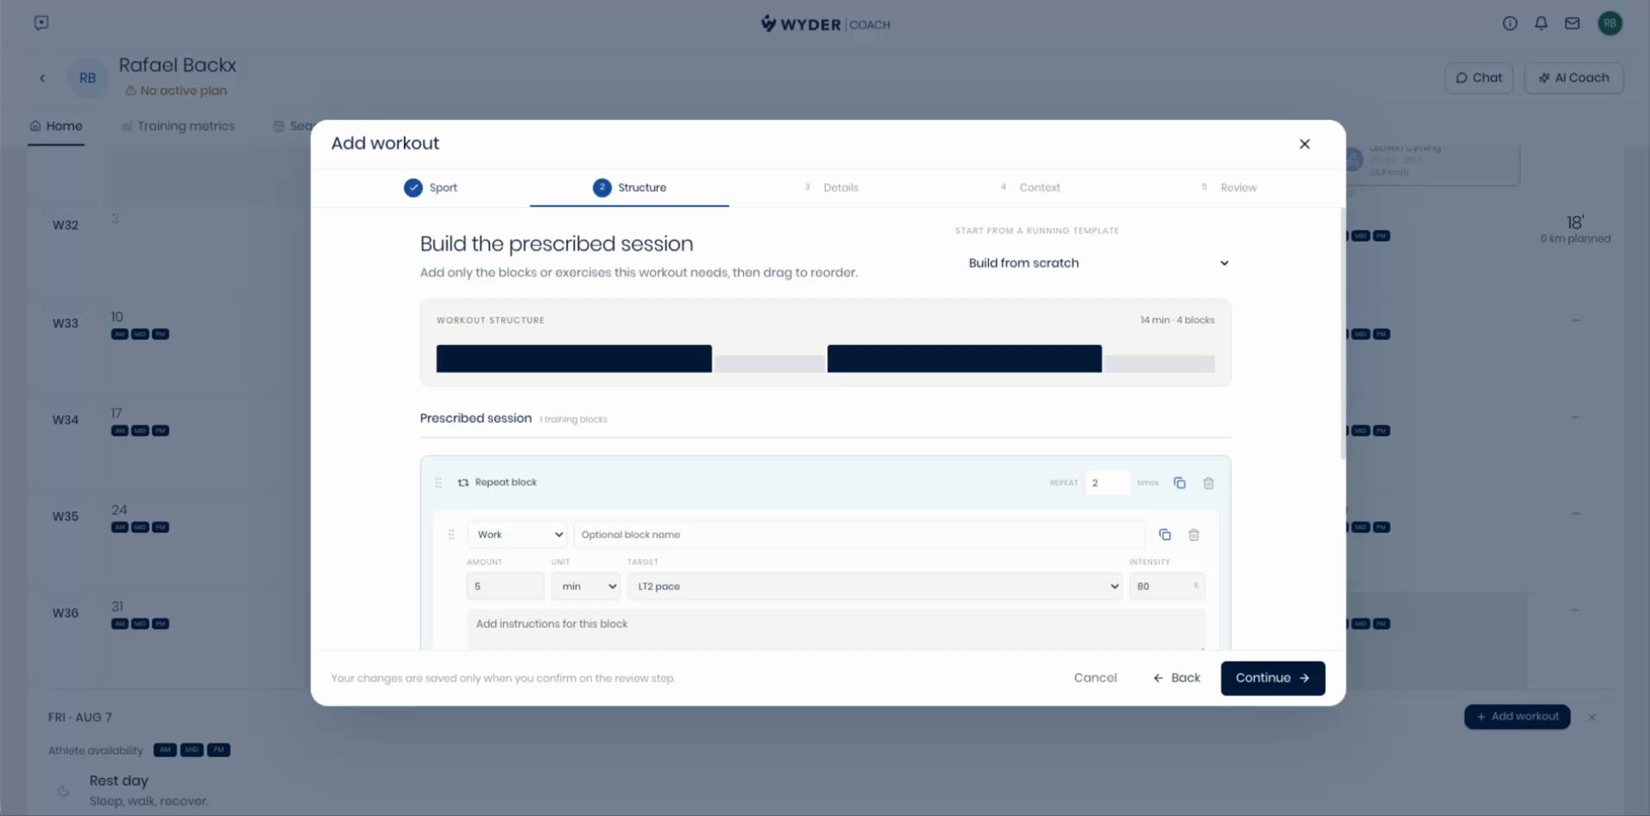This screenshot has width=1650, height=816.
Task: Click the "Rest day" text
Action: tap(119, 781)
